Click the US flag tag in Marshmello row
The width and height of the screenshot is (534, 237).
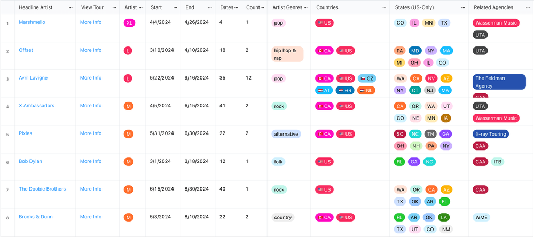[x=324, y=23]
